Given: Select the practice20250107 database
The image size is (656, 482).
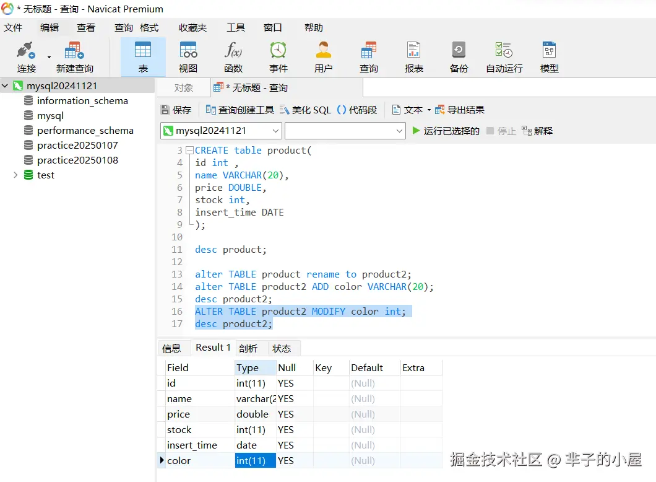Looking at the screenshot, I should pos(77,146).
